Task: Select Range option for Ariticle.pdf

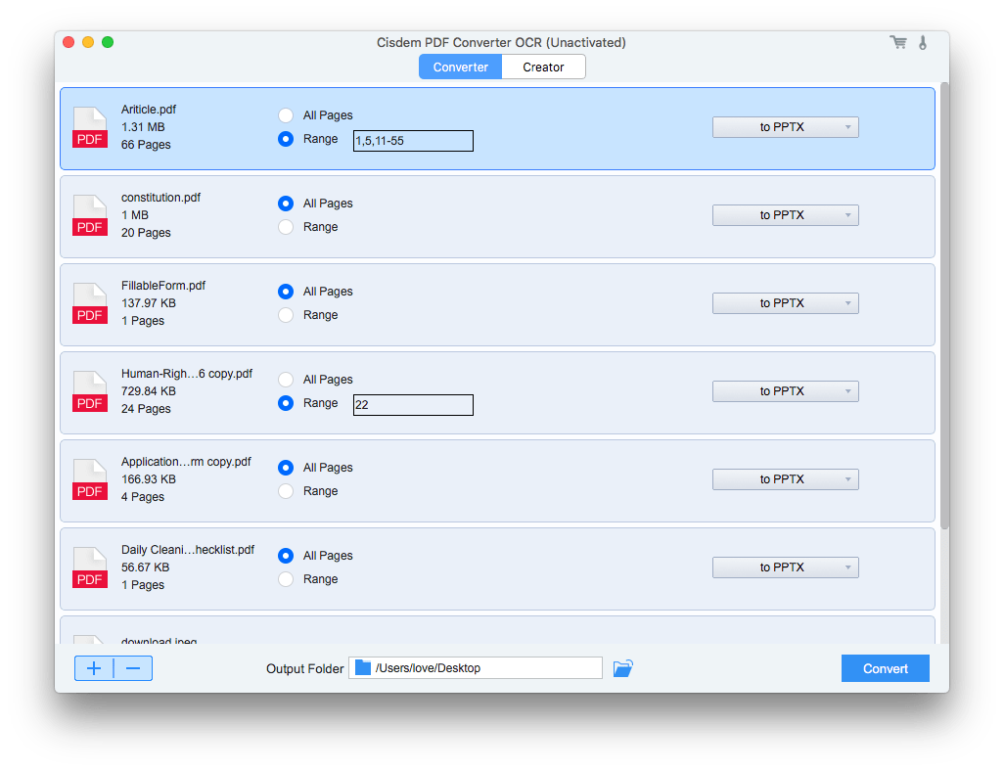Action: coord(286,139)
